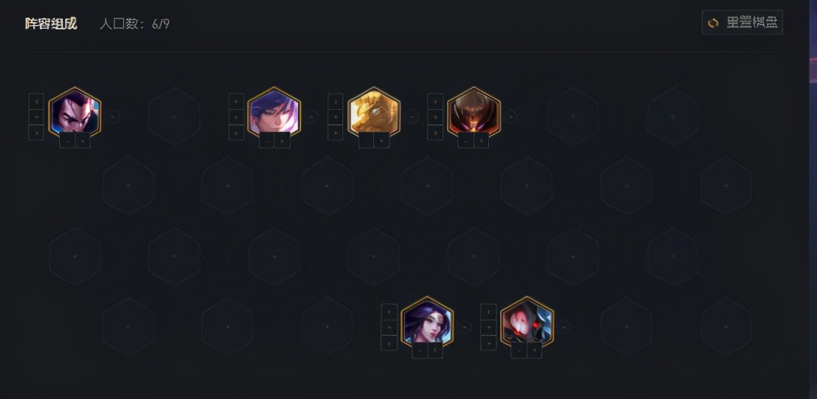Select the dark-haired champion in the top-left hex

coord(74,113)
